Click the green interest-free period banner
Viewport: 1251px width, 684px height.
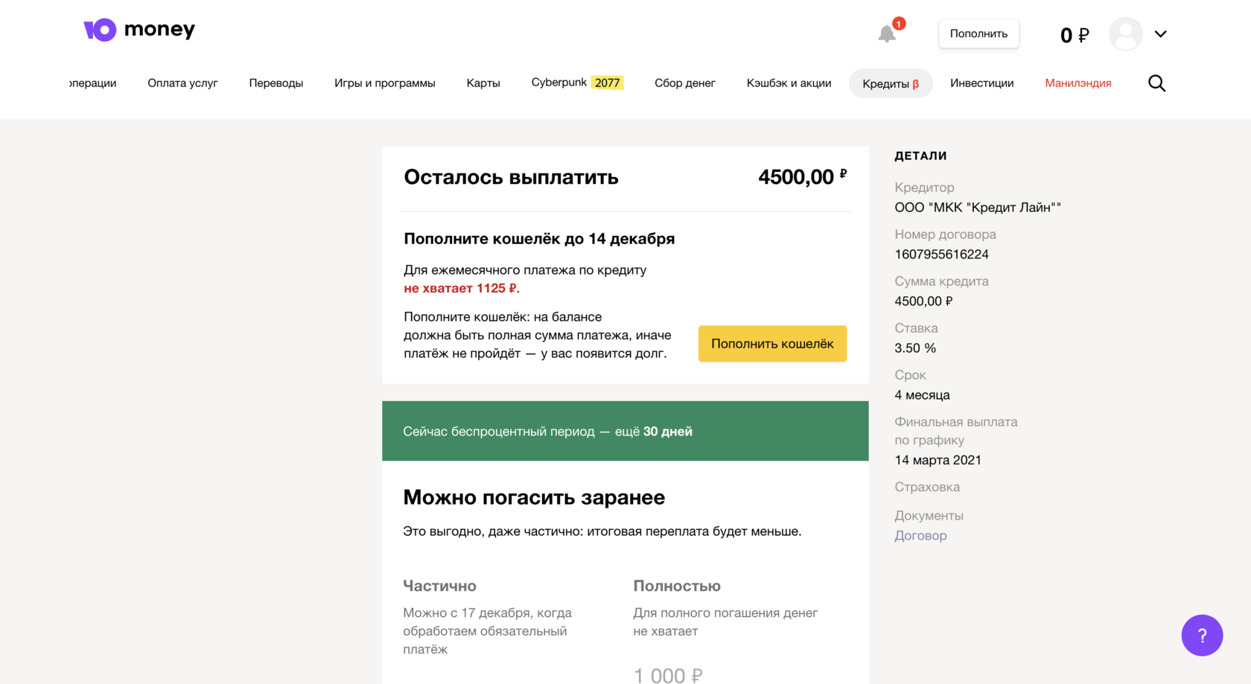(625, 431)
